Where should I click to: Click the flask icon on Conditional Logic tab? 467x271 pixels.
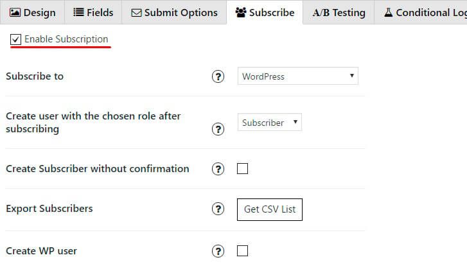click(x=389, y=12)
